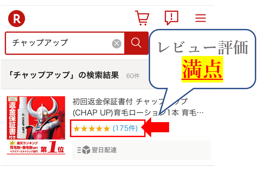The image size is (257, 173).
Task: Click the five-star rating
Action: pyautogui.click(x=92, y=129)
